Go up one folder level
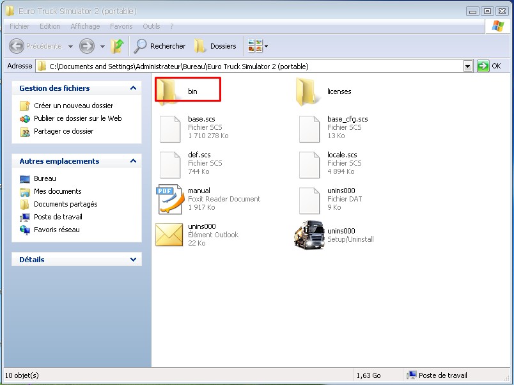This screenshot has height=385, width=514. pyautogui.click(x=118, y=46)
